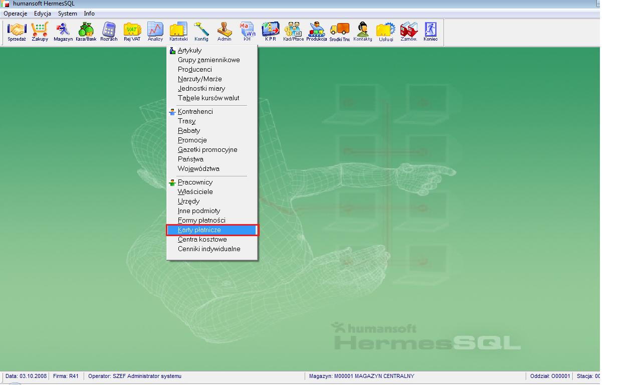The height and width of the screenshot is (386, 642).
Task: Open the Kasa/Bank icon
Action: point(86,32)
